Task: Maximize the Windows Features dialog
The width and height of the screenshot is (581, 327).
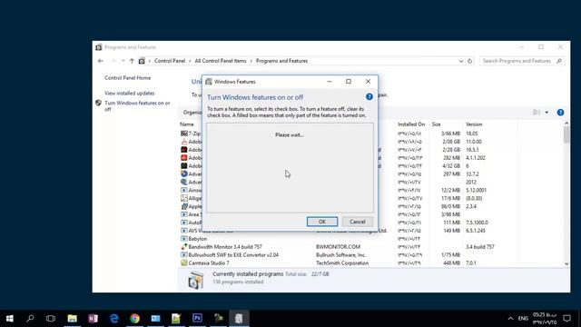Action: [349, 82]
